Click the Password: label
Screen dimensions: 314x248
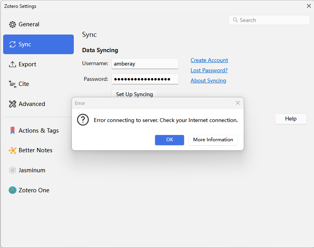coord(96,79)
